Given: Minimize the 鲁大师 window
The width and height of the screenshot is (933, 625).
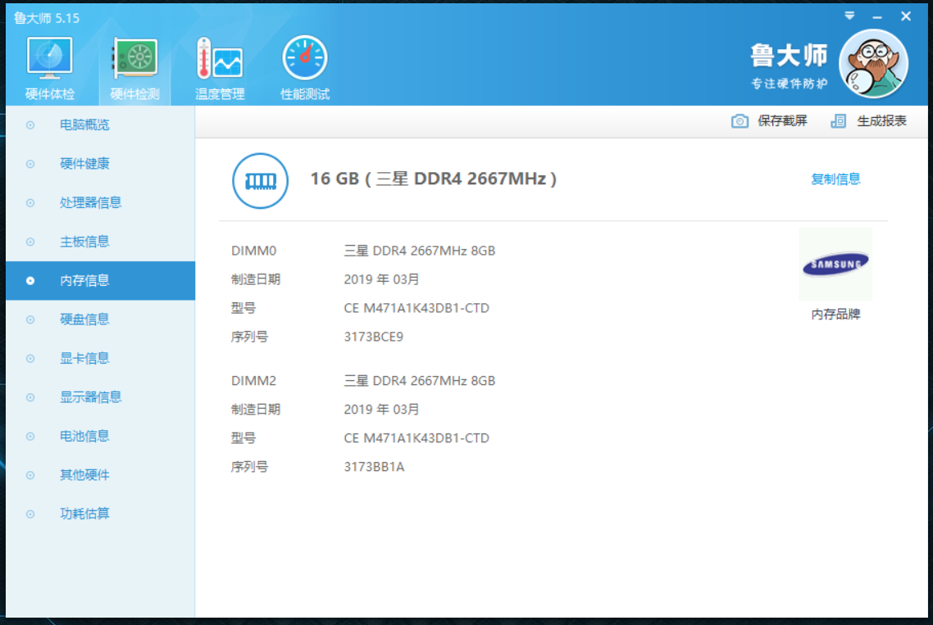Looking at the screenshot, I should (877, 17).
